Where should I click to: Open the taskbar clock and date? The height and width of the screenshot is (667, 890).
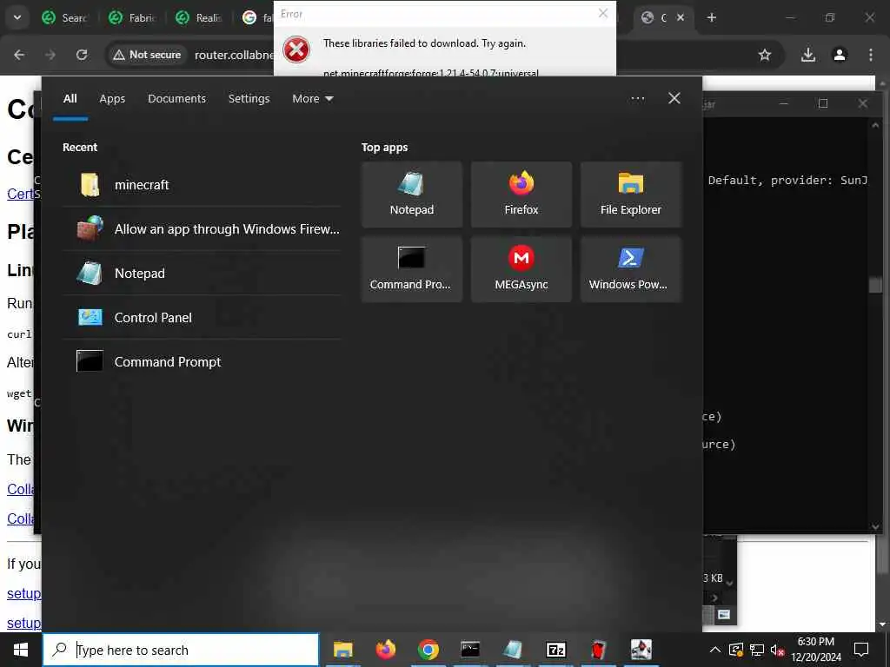click(816, 650)
